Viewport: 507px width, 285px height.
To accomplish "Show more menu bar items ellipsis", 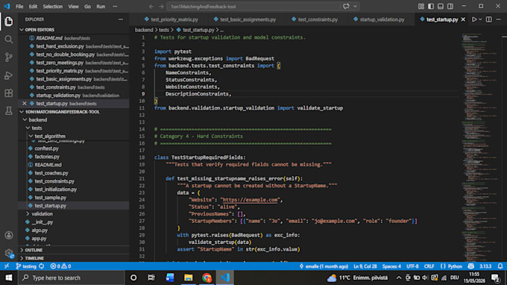I will [115, 7].
